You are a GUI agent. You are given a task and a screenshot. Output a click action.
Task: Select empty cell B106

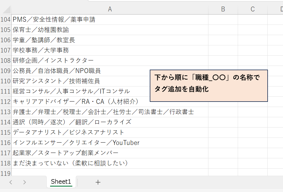223,40
